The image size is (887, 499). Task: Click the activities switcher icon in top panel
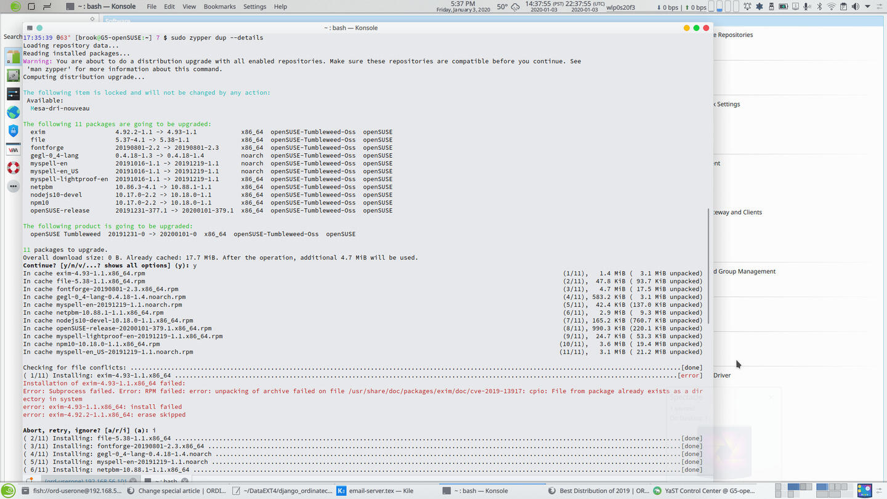click(x=47, y=7)
